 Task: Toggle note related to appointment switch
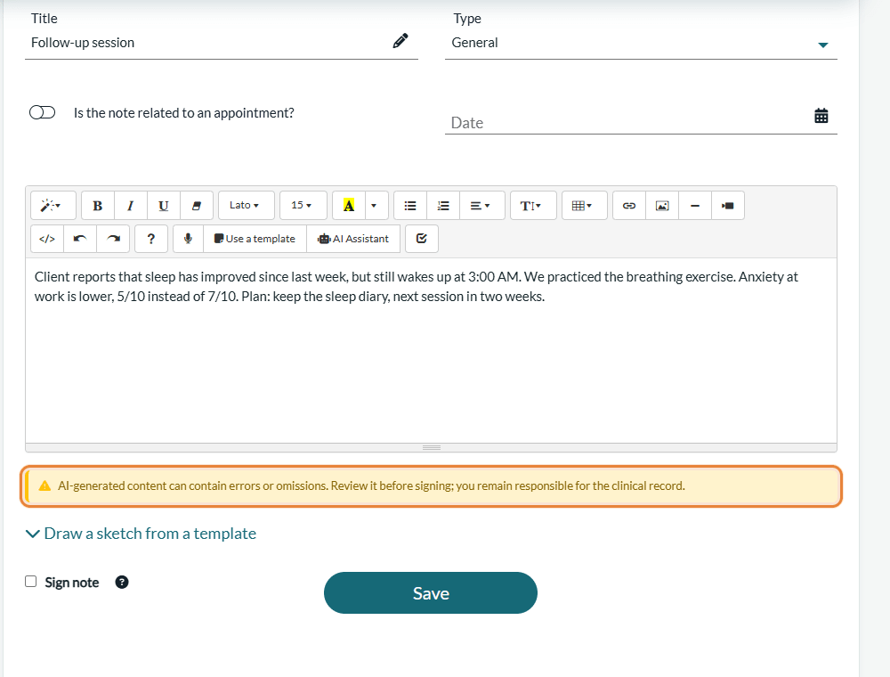[43, 112]
